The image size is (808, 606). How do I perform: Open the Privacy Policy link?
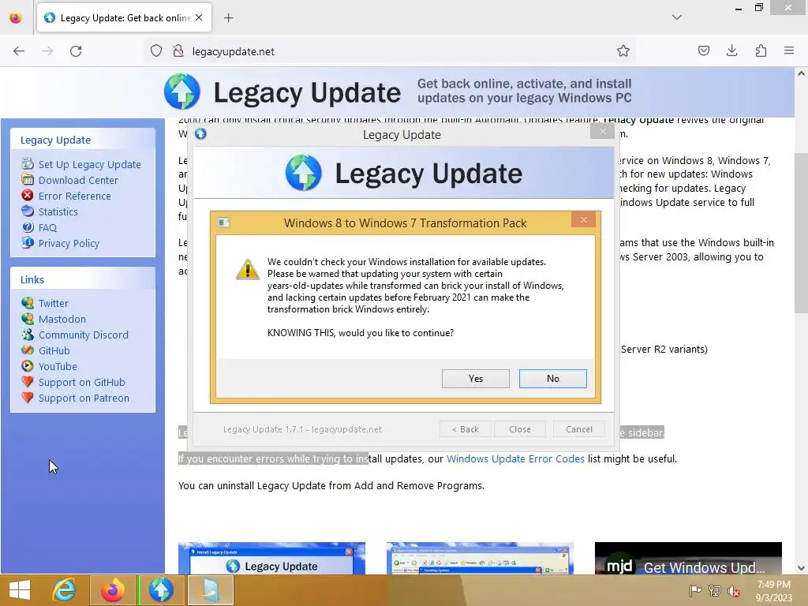click(69, 244)
